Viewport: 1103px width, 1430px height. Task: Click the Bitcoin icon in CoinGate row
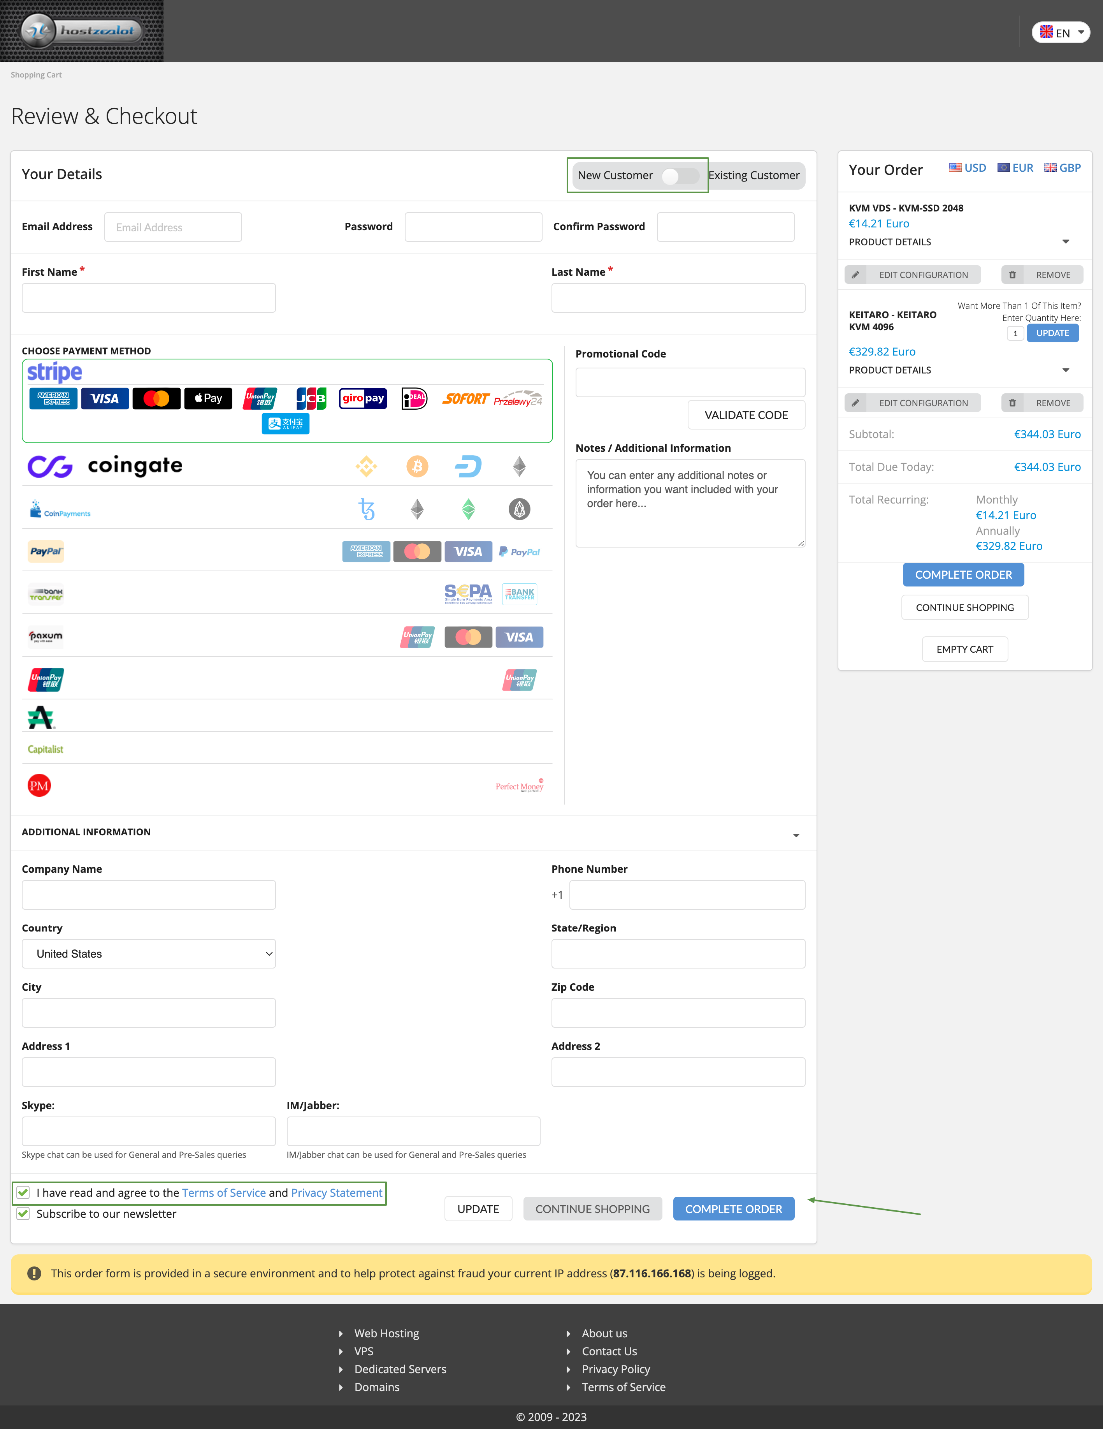tap(417, 466)
